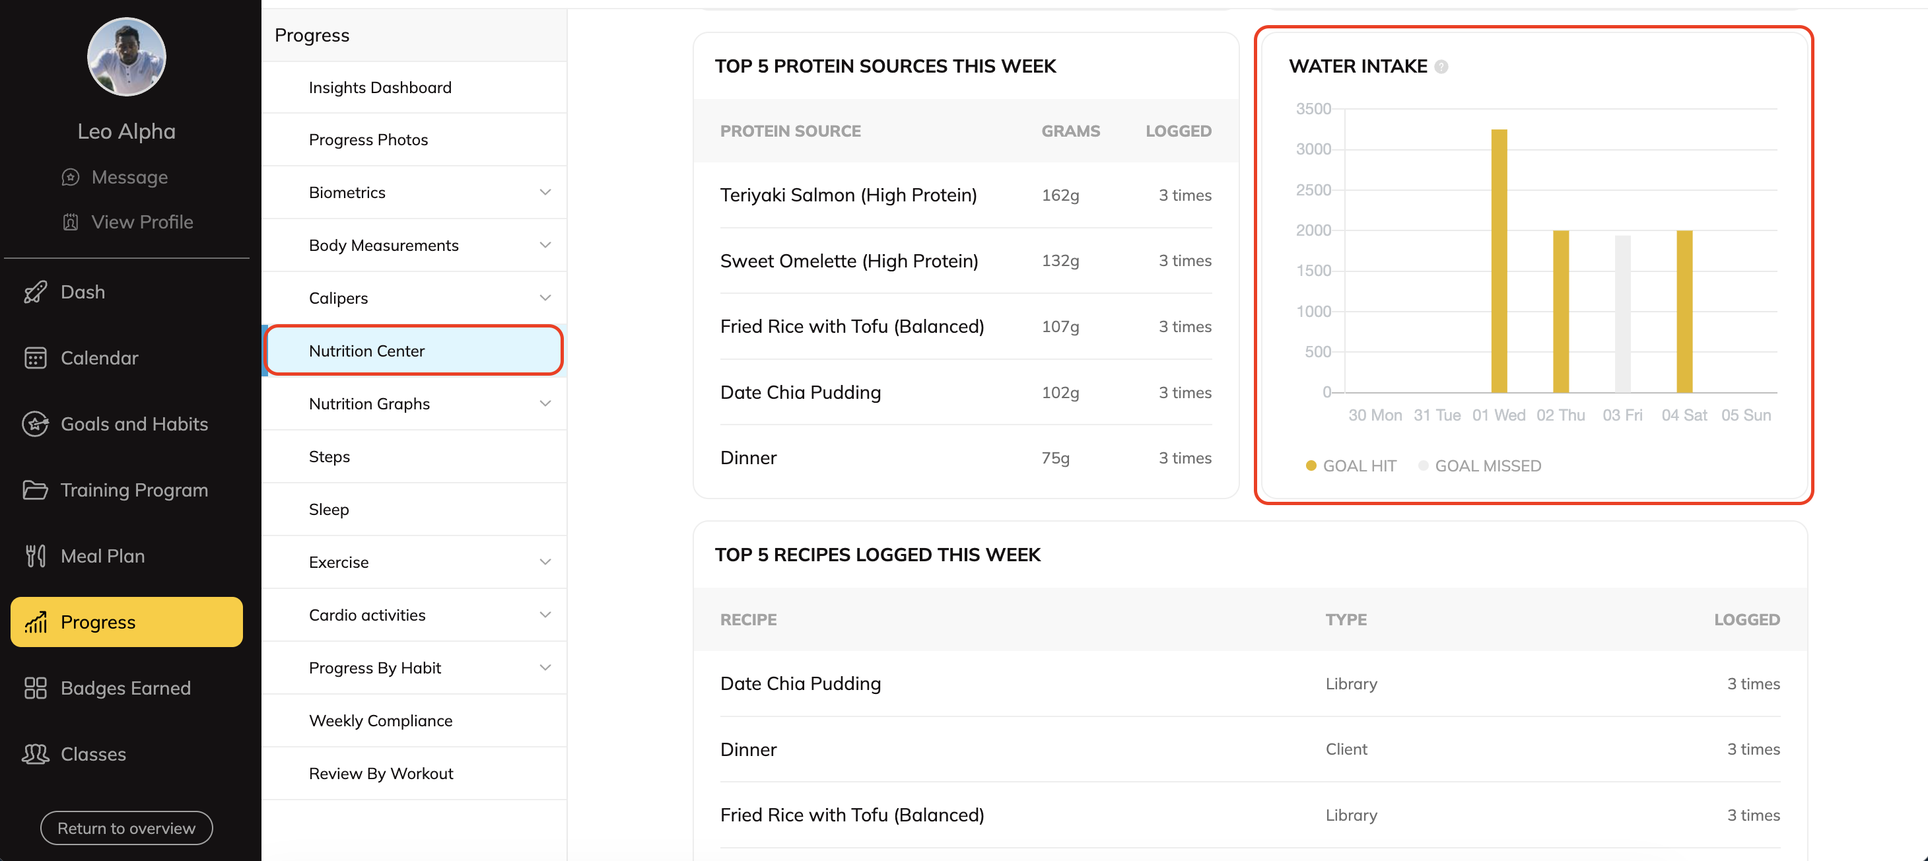Image resolution: width=1928 pixels, height=861 pixels.
Task: Click the Meal Plan utensils icon
Action: tap(35, 556)
